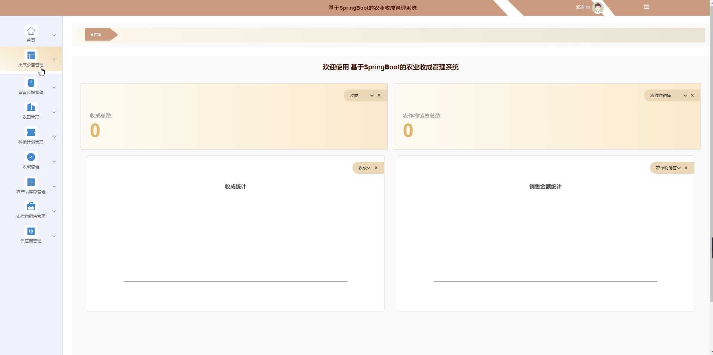Open 农田管理 menu label
This screenshot has height=355, width=713.
click(x=31, y=117)
